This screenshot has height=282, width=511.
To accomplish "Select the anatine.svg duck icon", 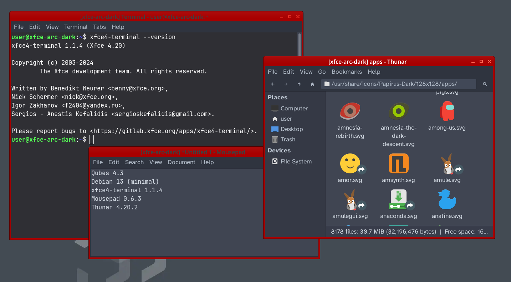I will pyautogui.click(x=447, y=200).
